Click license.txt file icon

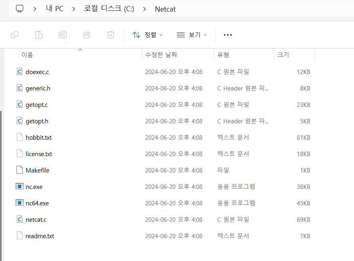tap(20, 154)
